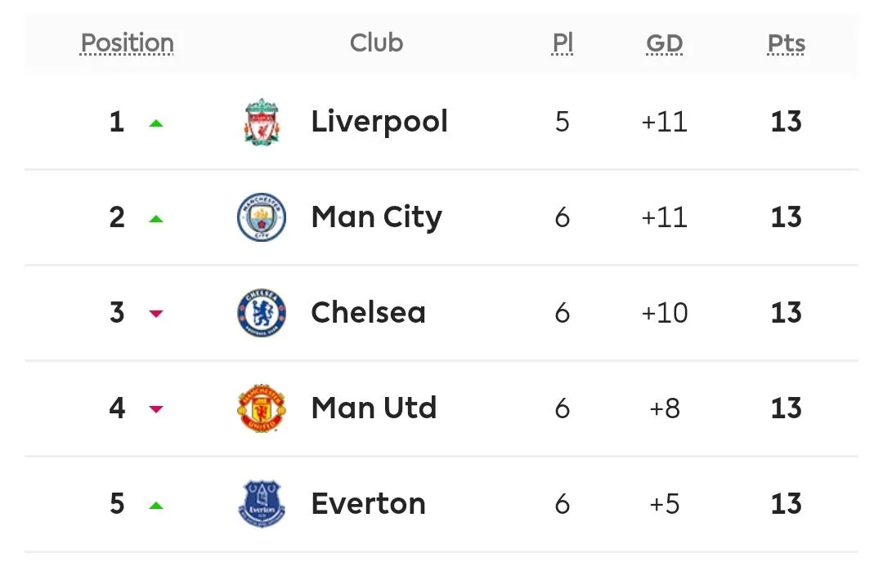Click the Man City club badge
Image resolution: width=883 pixels, height=571 pixels.
[262, 217]
